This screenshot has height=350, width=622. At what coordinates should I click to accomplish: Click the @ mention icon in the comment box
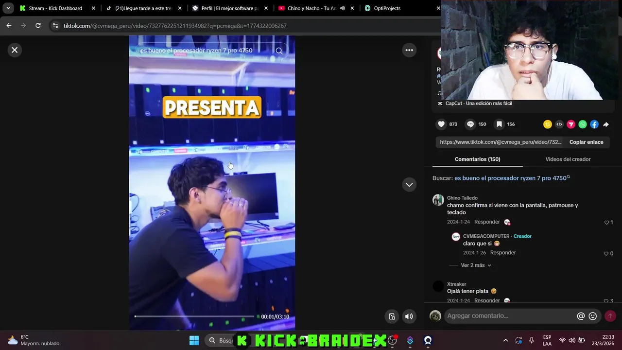click(x=581, y=316)
